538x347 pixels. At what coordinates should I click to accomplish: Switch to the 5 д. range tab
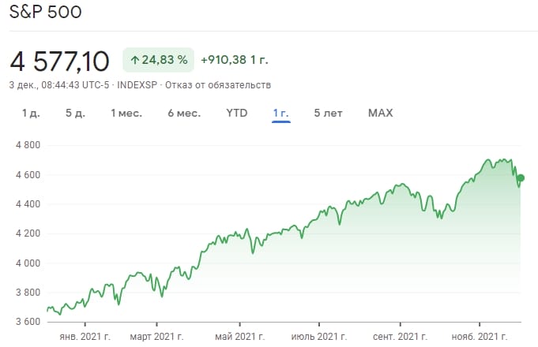click(76, 113)
